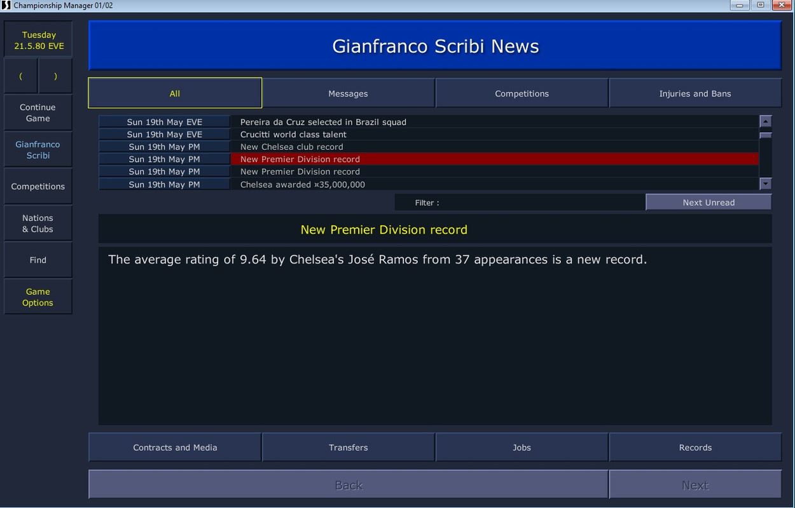Go forward with the ) history button
Image resolution: width=795 pixels, height=508 pixels.
[55, 76]
